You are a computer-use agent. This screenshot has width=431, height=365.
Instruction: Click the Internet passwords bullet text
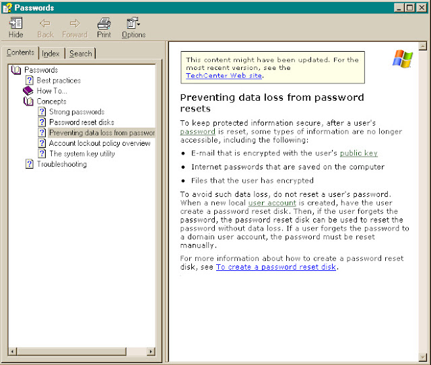[288, 167]
